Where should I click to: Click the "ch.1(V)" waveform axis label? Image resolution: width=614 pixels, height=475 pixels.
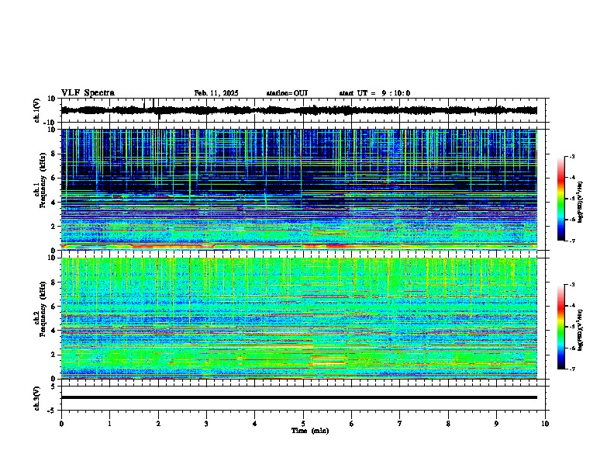(37, 110)
